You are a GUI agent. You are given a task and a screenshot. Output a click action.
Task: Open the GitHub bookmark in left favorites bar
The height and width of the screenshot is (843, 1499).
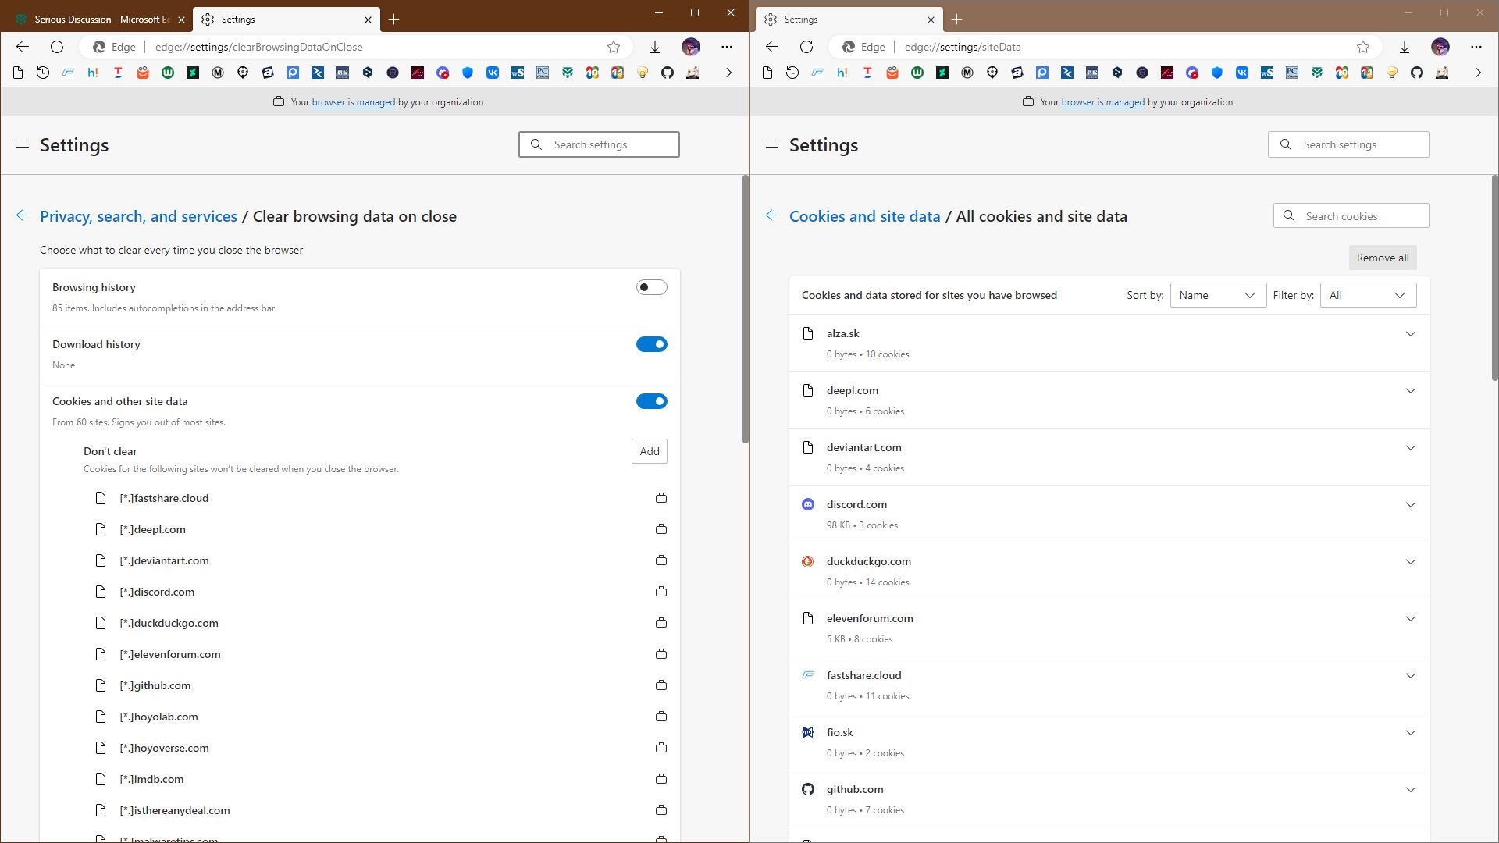pos(668,73)
